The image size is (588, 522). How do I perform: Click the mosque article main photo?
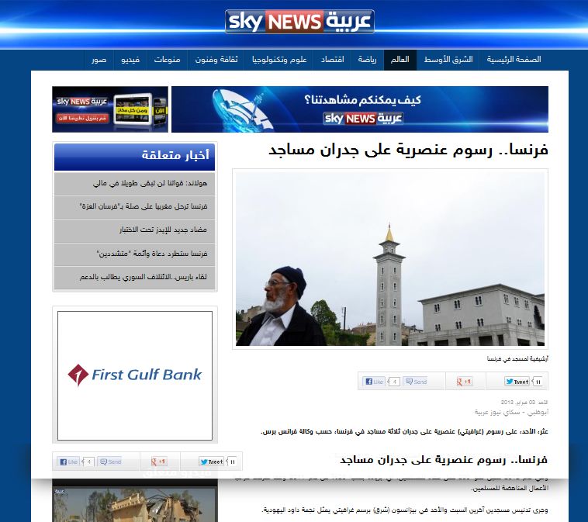tap(390, 258)
